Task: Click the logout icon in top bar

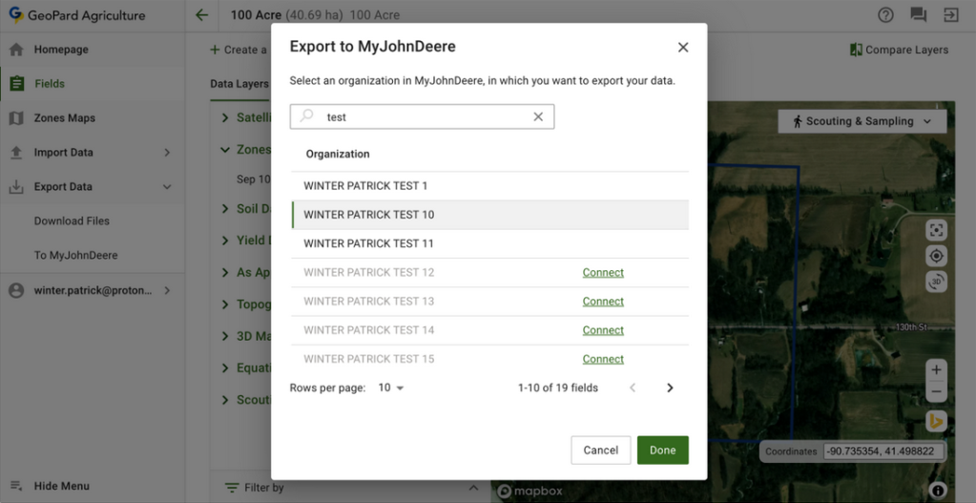Action: [950, 15]
